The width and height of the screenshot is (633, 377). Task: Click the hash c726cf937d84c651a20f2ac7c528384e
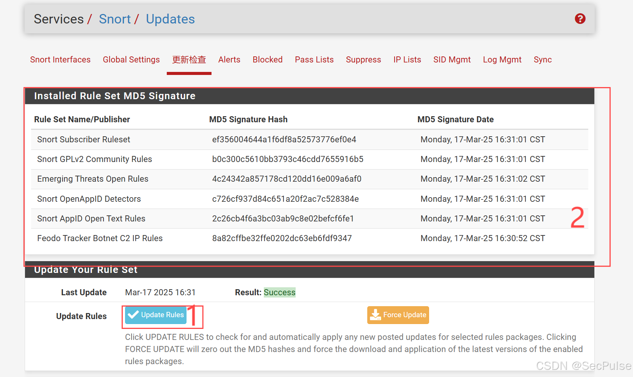285,199
